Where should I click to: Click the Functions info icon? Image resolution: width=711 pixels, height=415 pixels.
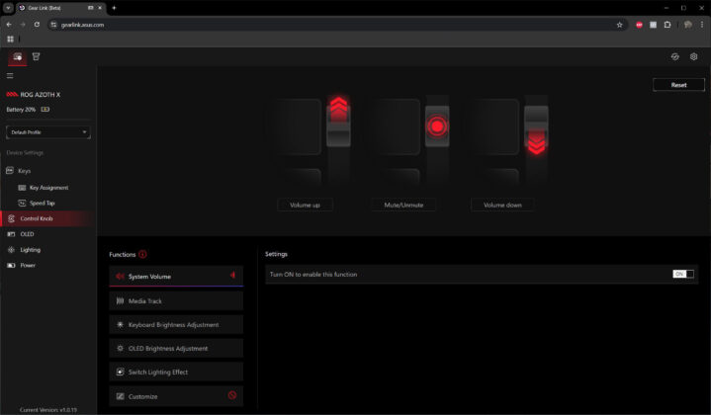point(142,254)
